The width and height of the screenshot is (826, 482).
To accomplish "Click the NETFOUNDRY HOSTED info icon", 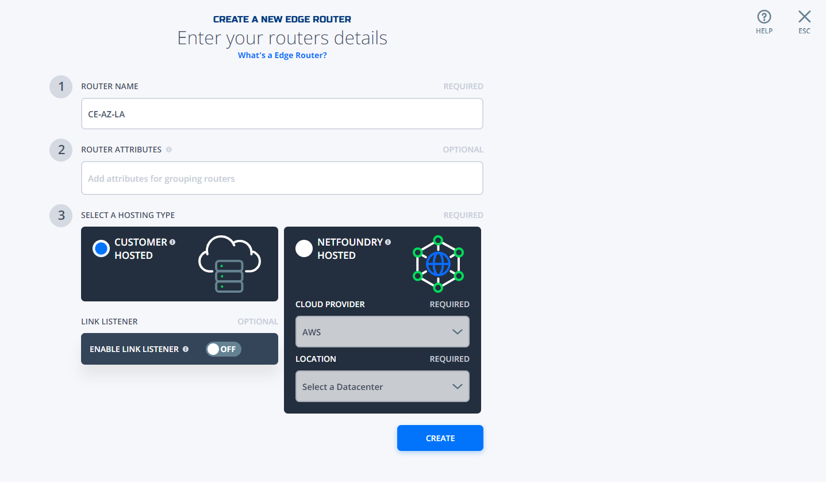I will [x=388, y=242].
